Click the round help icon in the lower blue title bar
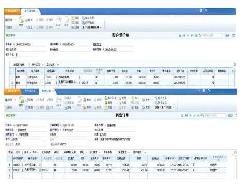Viewport: 245px width, 189px height. point(204,90)
